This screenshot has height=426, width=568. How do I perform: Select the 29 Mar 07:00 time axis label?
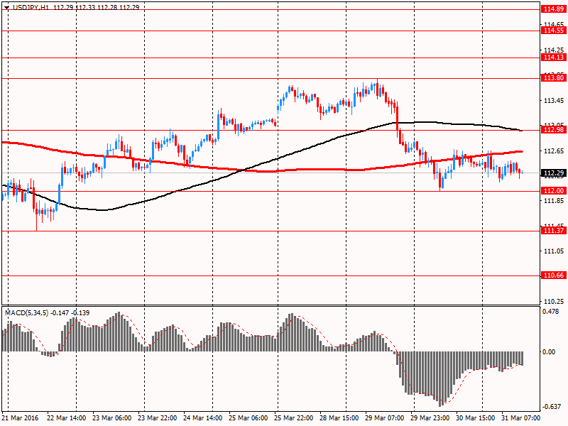pos(385,417)
